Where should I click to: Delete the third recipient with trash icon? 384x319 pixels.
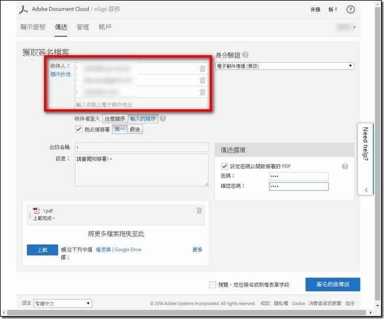tap(203, 92)
